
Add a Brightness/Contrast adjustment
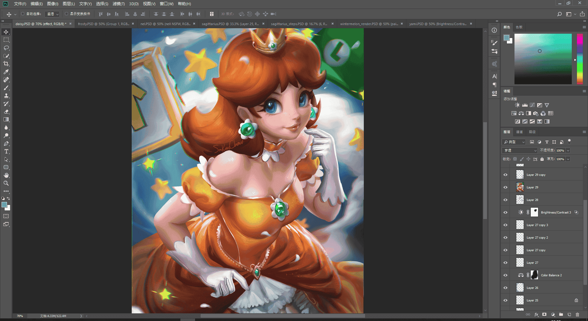517,105
